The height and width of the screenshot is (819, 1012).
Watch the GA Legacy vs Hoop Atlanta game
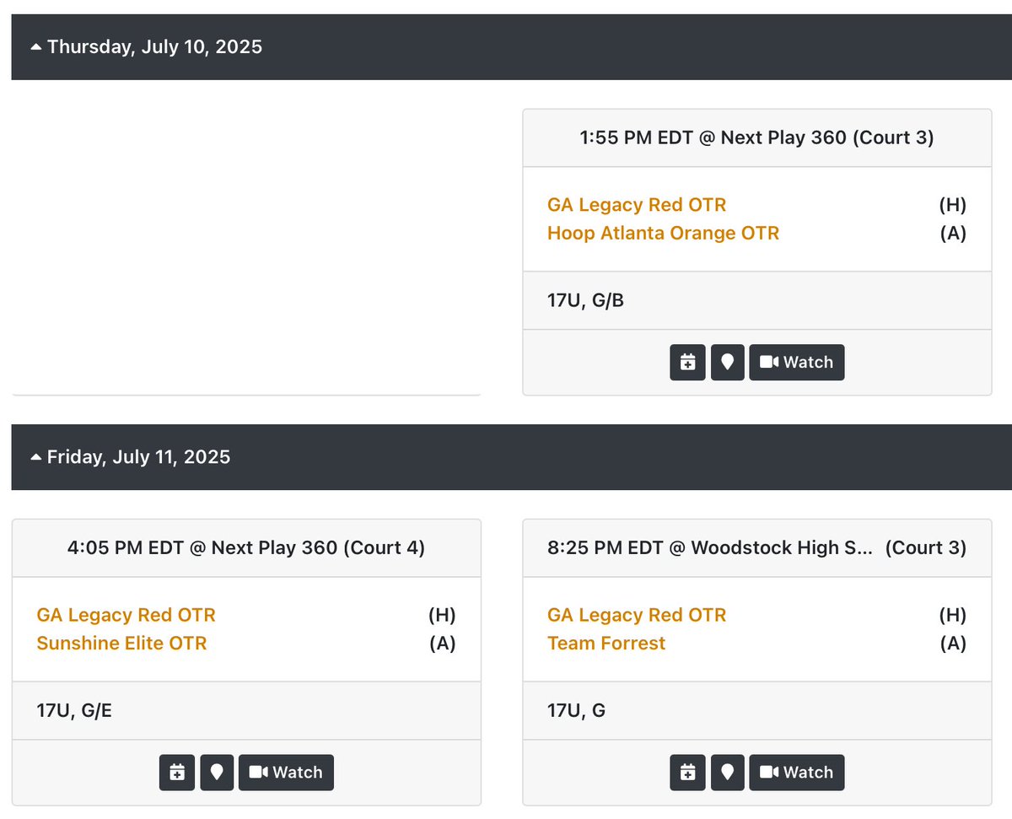click(796, 362)
